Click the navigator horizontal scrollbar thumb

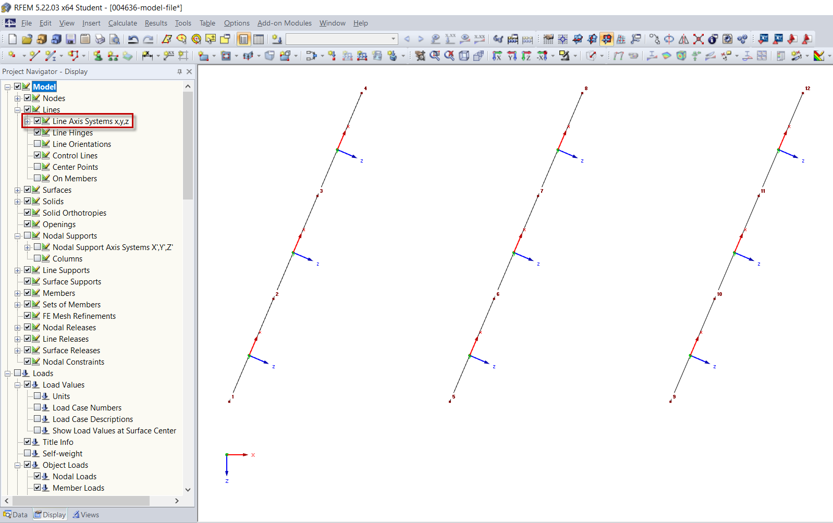click(80, 501)
